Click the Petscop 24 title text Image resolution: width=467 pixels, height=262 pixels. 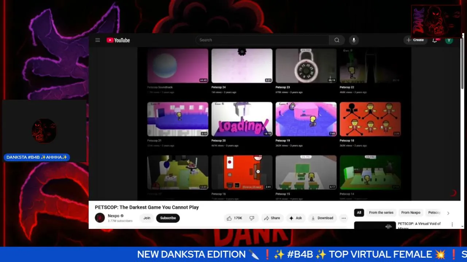pos(219,87)
